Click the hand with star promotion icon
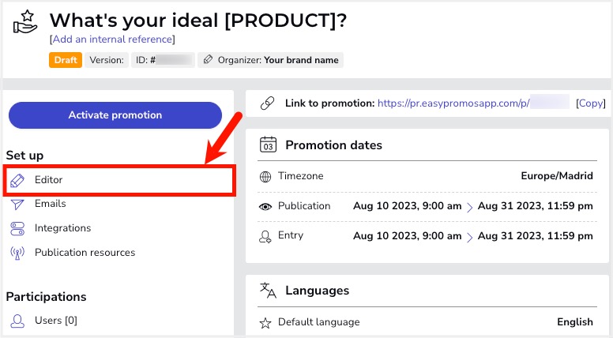Screen dimensions: 613x338 point(25,22)
